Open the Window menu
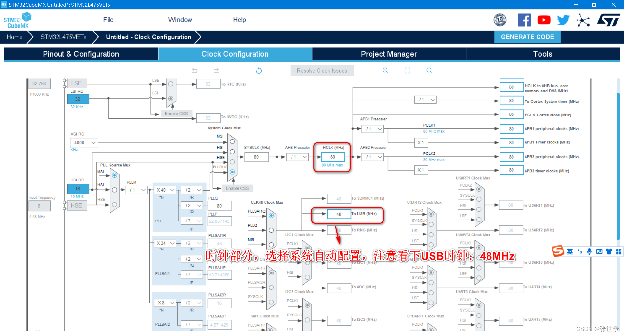 [180, 20]
